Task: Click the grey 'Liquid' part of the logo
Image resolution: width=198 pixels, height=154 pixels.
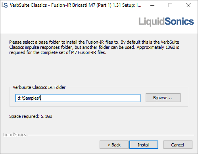Action: 152,21
